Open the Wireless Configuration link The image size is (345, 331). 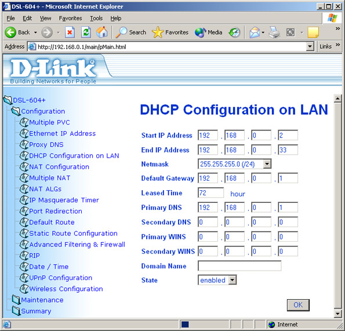pos(66,289)
